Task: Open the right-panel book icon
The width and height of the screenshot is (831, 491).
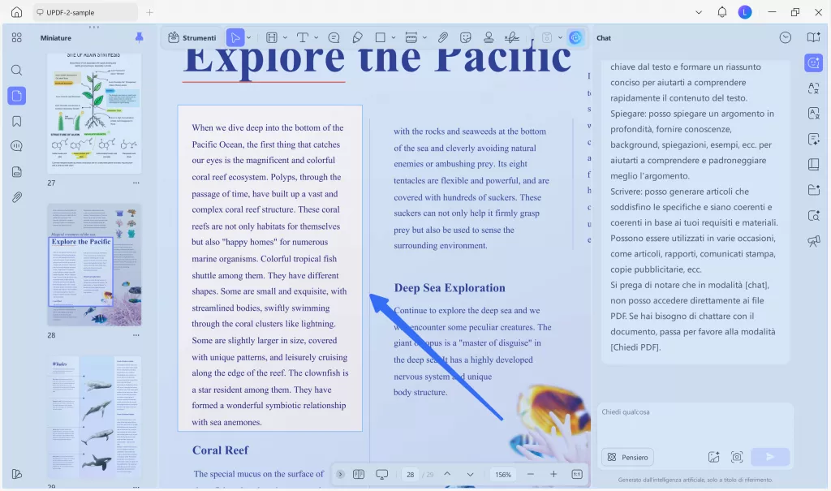Action: pyautogui.click(x=813, y=37)
